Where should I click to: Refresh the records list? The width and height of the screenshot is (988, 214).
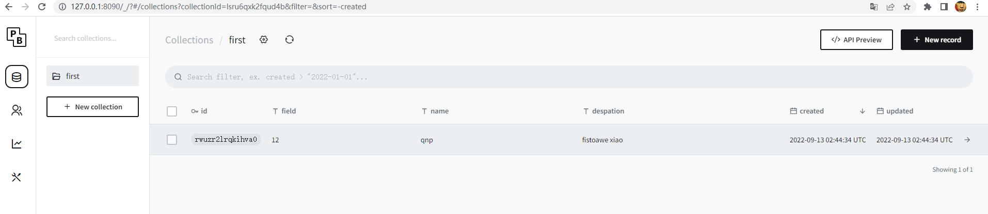(x=290, y=40)
